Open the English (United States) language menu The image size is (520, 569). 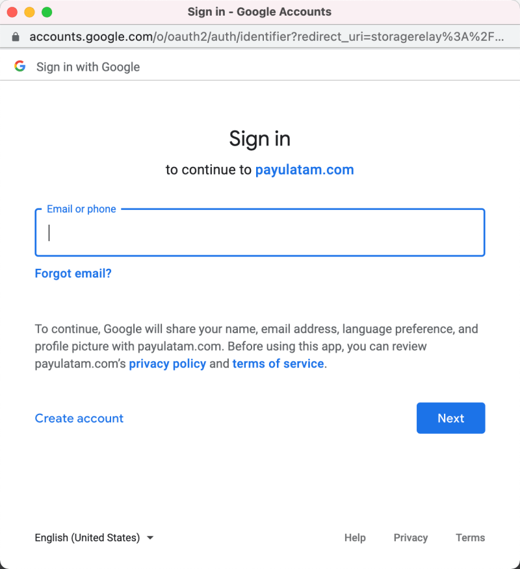pos(94,537)
